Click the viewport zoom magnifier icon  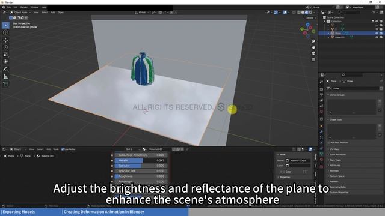(313, 41)
